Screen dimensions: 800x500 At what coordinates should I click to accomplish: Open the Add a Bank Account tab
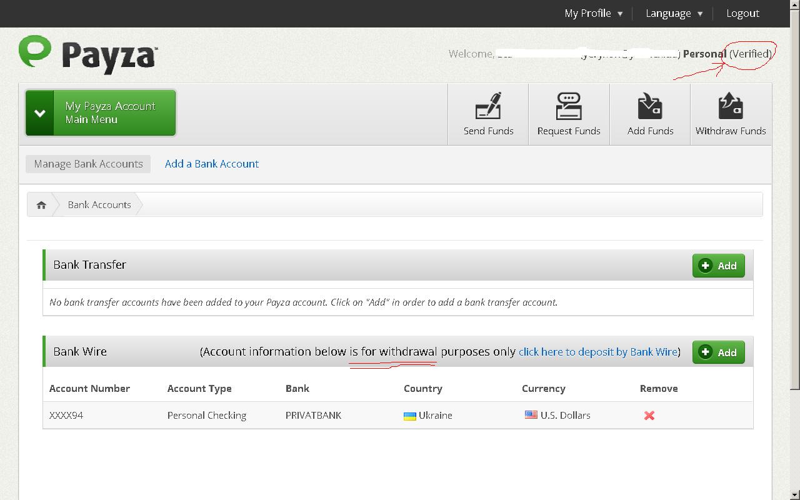tap(212, 164)
